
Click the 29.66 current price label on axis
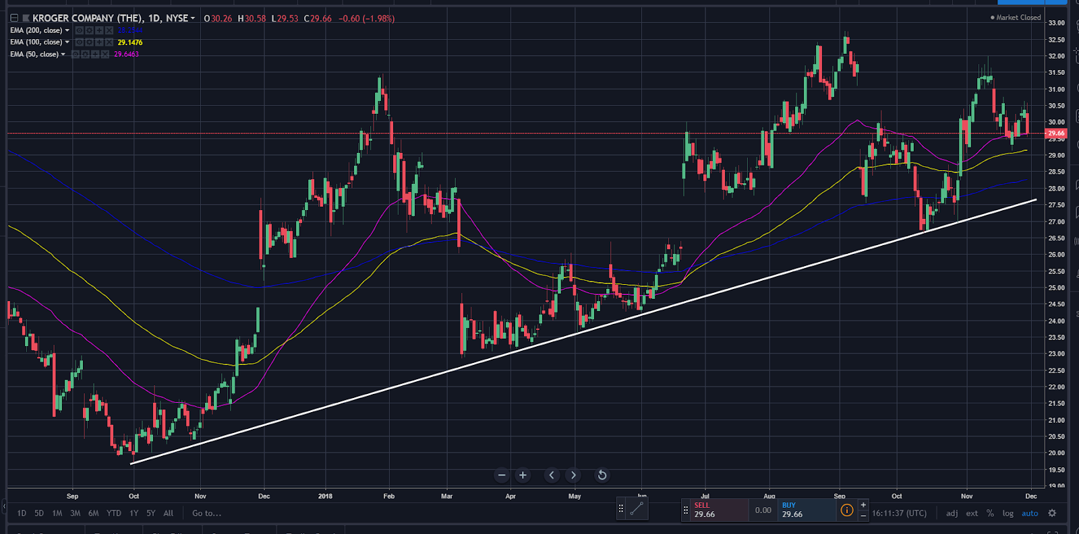coord(1057,133)
